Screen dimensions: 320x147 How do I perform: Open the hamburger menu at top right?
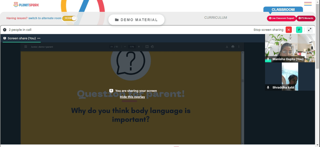pyautogui.click(x=308, y=4)
